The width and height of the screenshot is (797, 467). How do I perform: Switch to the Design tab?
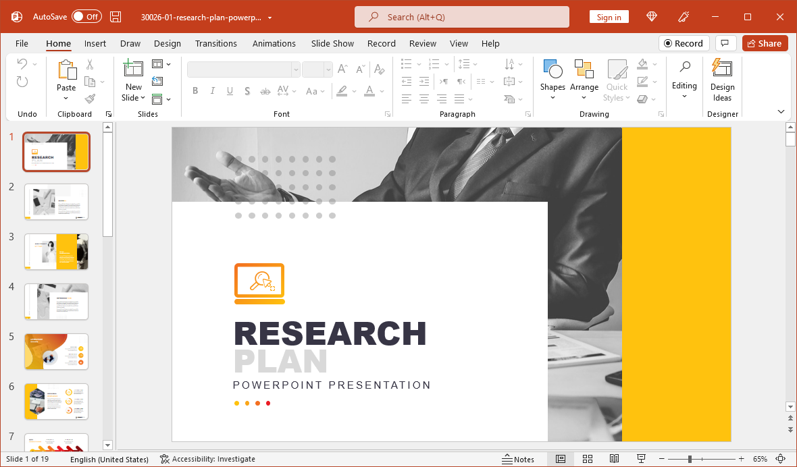[x=167, y=43]
